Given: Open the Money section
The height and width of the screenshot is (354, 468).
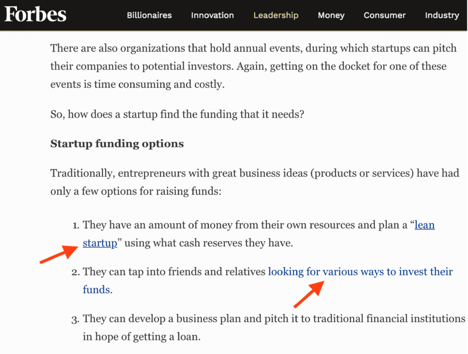Looking at the screenshot, I should pos(331,15).
